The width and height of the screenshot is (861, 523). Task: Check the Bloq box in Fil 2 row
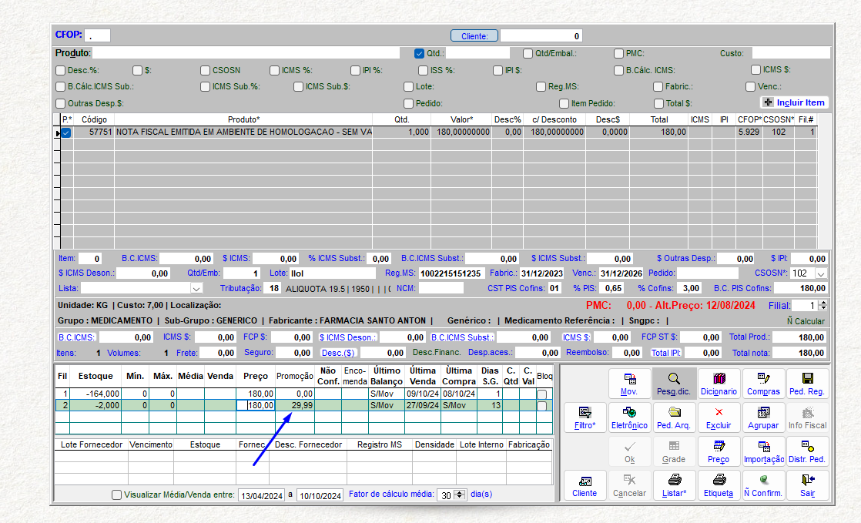click(x=542, y=405)
